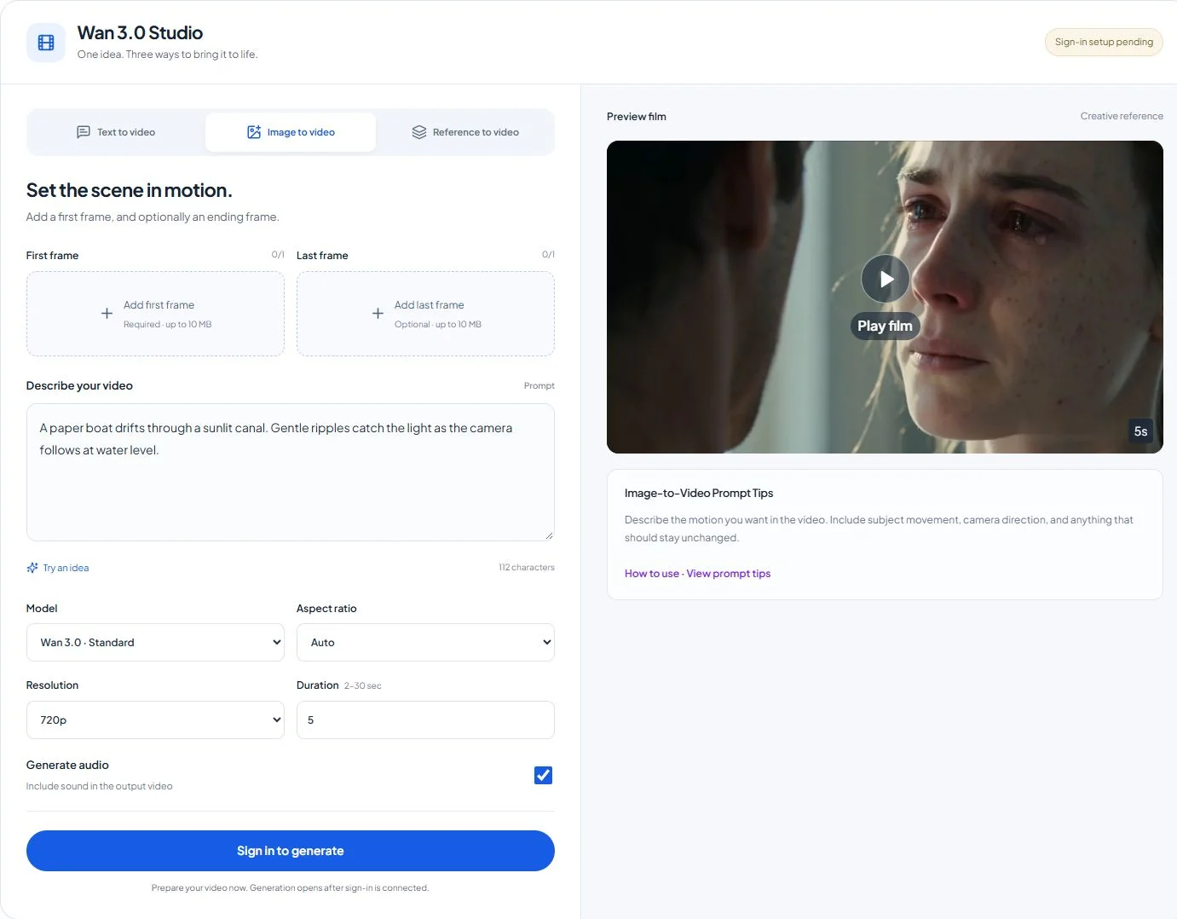
Task: Click the '112 characters' counter text
Action: coord(527,568)
